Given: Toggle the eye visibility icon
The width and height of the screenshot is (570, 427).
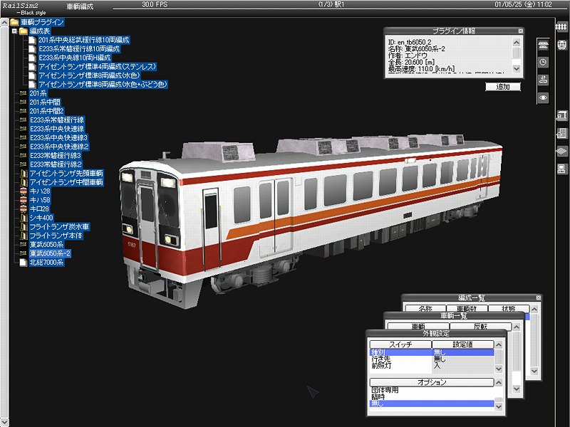Looking at the screenshot, I should coord(543,97).
